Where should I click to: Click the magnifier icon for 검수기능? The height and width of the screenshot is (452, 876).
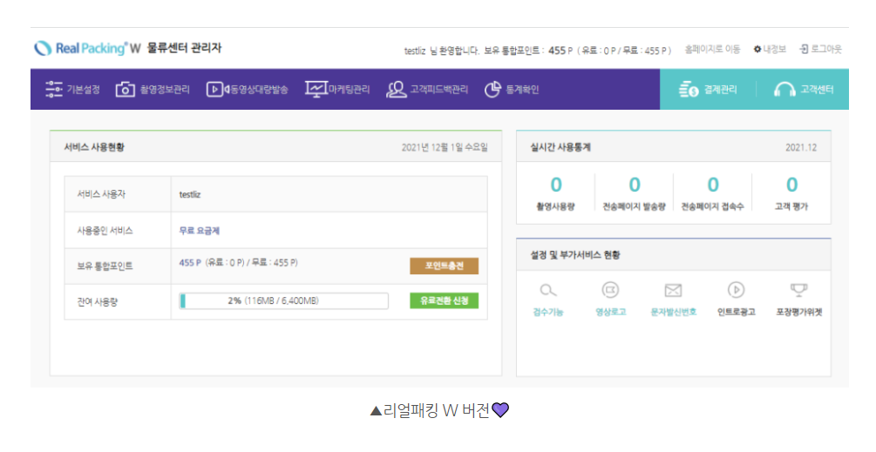pos(548,290)
